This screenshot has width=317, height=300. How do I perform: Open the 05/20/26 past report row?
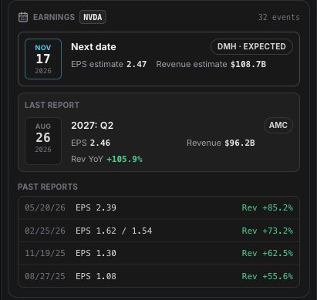[x=159, y=207]
